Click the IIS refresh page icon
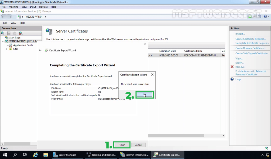The height and width of the screenshot is (159, 271). 250,17
